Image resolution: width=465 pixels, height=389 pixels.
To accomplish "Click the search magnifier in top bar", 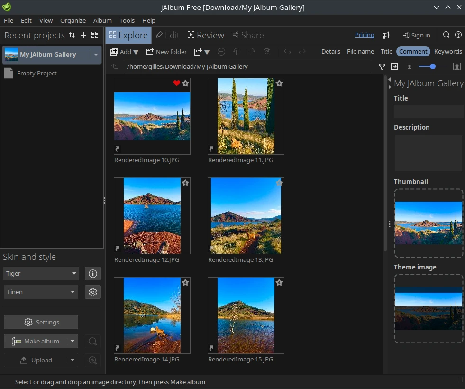I will click(x=446, y=35).
